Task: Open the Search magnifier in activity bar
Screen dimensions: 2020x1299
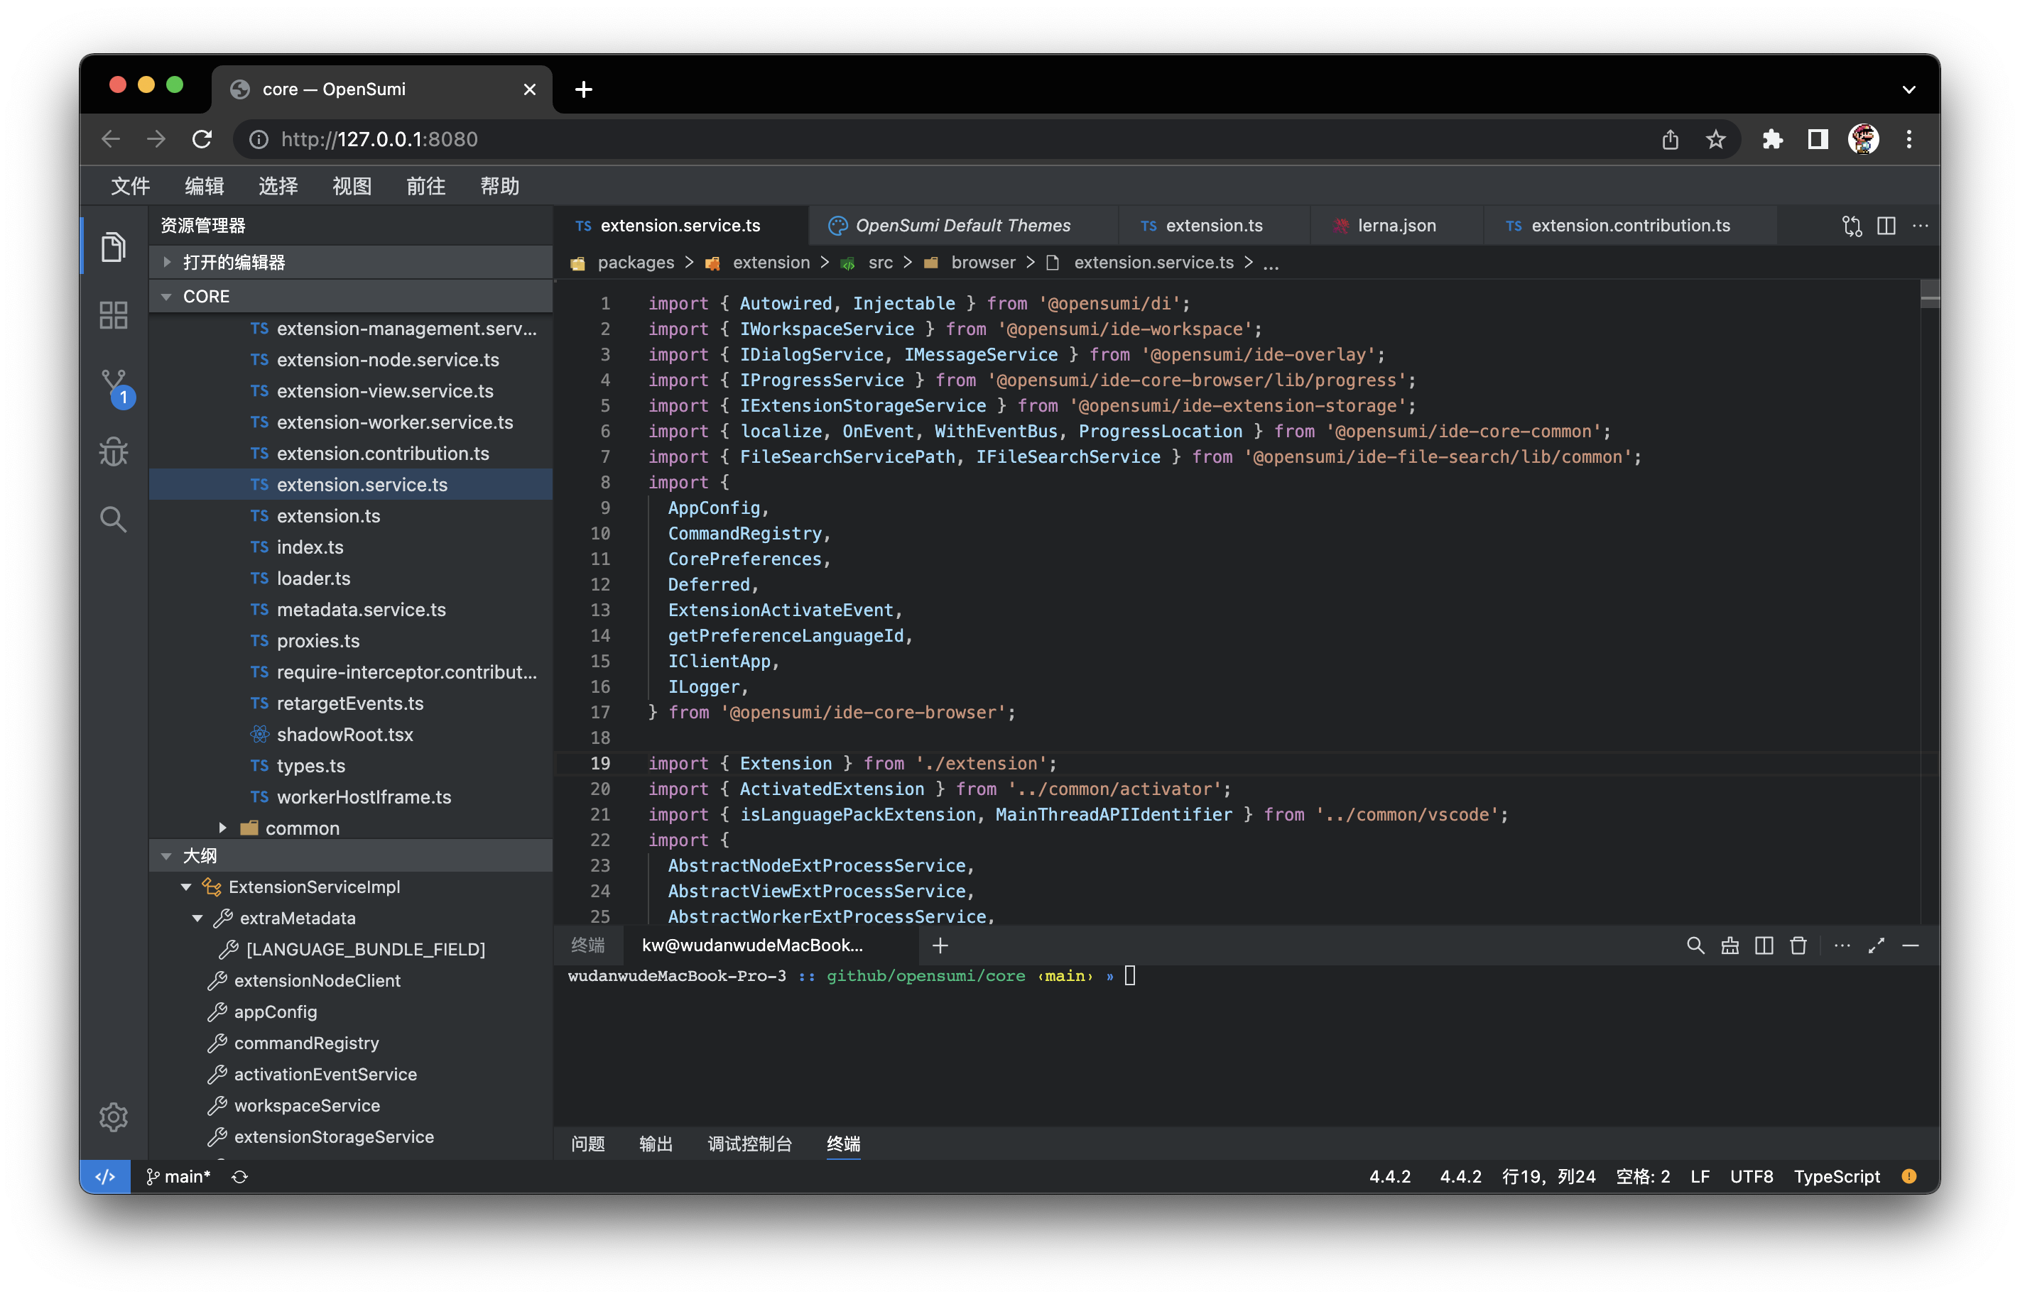Action: click(x=113, y=519)
